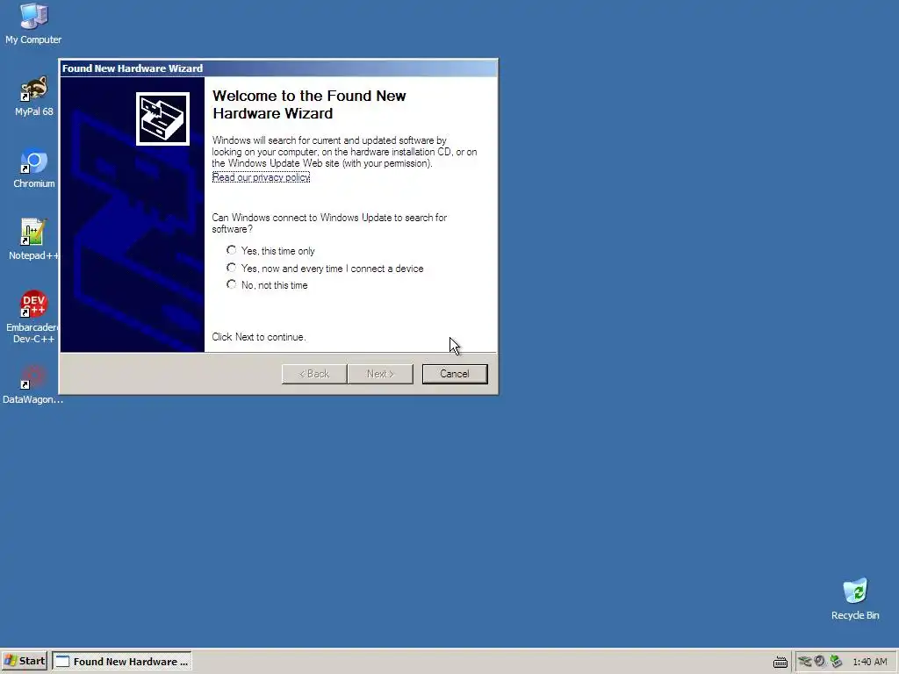This screenshot has width=899, height=674.
Task: Open the My Computer desktop icon
Action: 33,23
